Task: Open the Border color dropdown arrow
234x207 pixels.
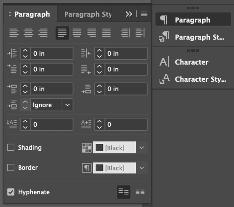Action: coord(142,168)
